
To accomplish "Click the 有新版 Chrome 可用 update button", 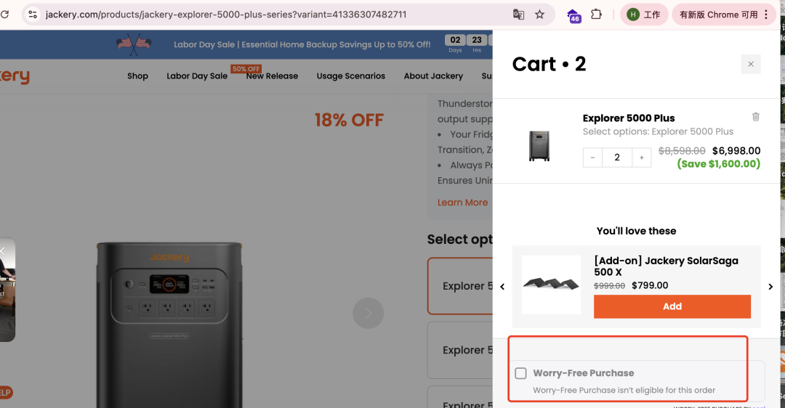I will (718, 15).
